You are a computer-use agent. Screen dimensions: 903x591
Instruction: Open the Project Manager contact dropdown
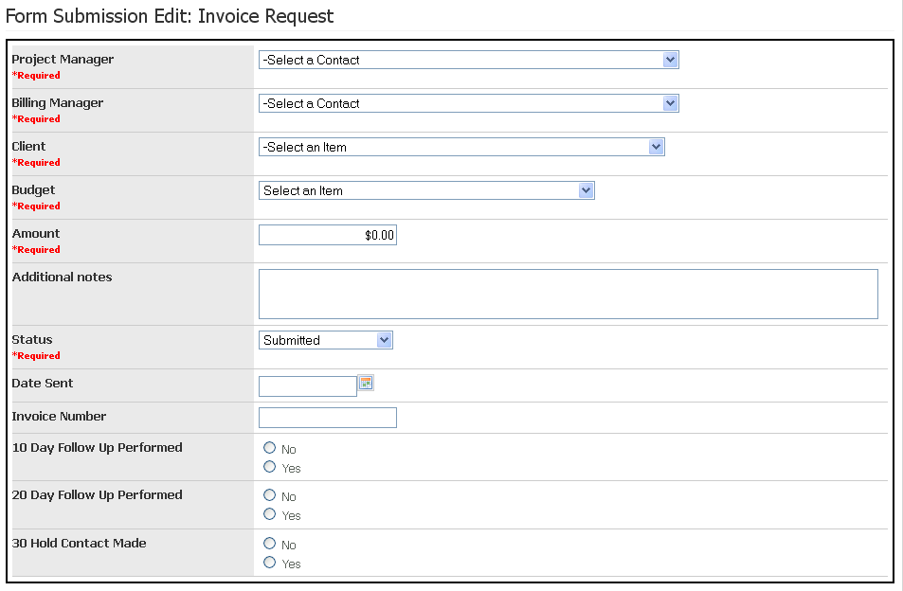(x=468, y=60)
